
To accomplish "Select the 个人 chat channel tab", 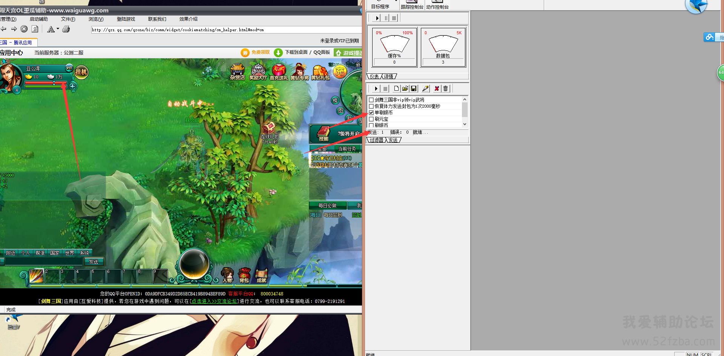I will point(25,253).
